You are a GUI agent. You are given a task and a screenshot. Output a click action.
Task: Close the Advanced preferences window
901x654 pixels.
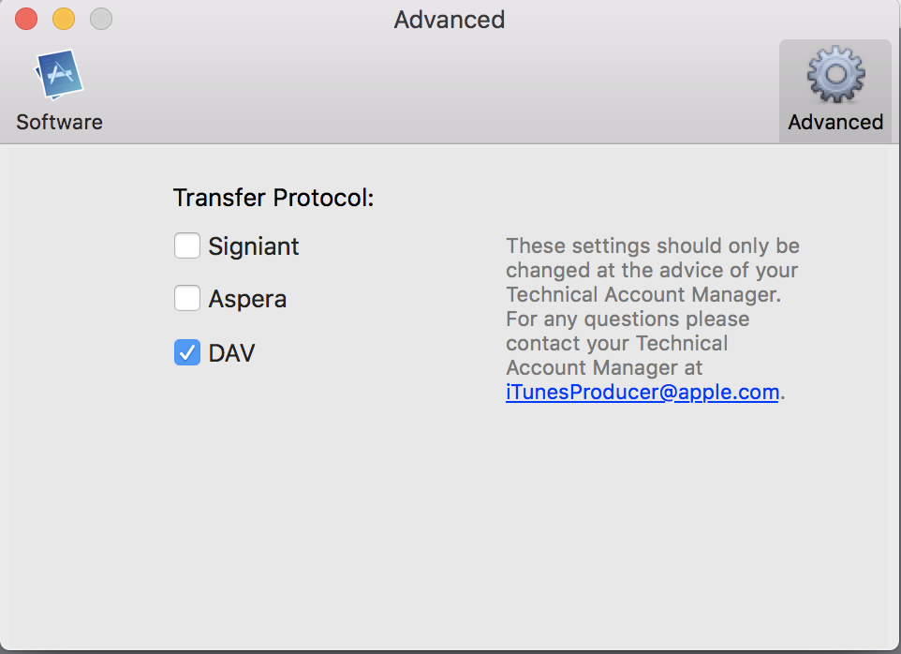(26, 19)
